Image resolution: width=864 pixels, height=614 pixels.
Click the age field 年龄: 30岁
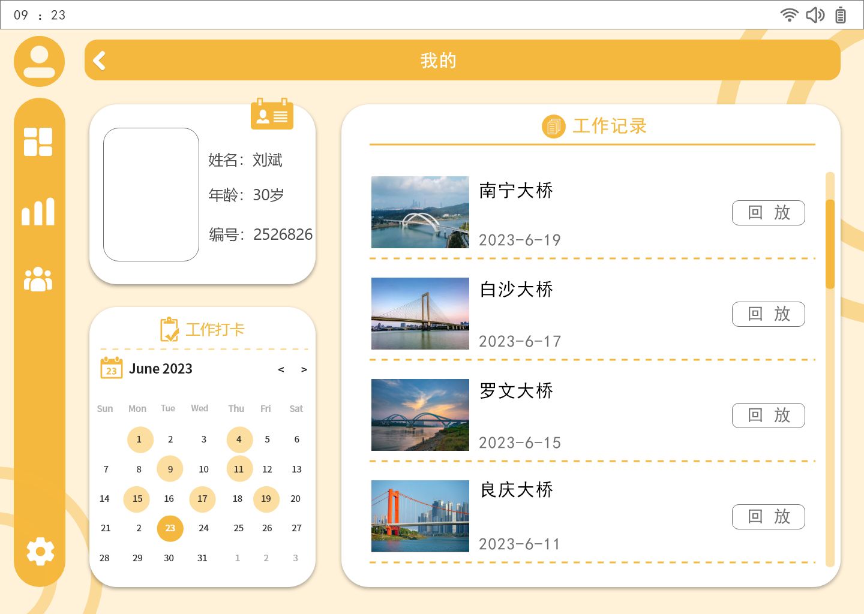pos(246,195)
